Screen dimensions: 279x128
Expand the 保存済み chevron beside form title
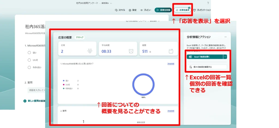coord(111,3)
